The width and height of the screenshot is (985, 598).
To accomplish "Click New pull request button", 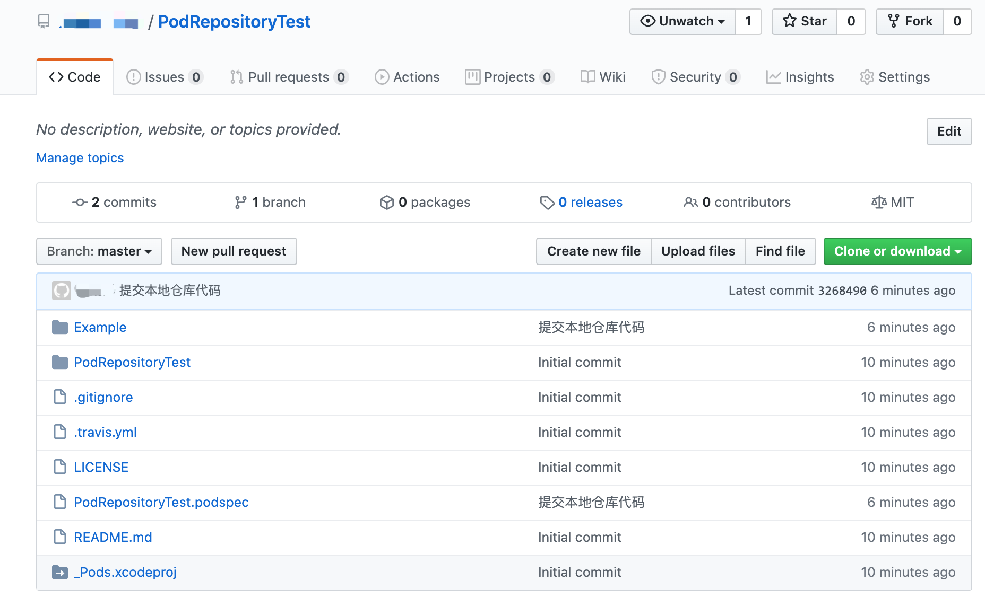I will click(234, 251).
